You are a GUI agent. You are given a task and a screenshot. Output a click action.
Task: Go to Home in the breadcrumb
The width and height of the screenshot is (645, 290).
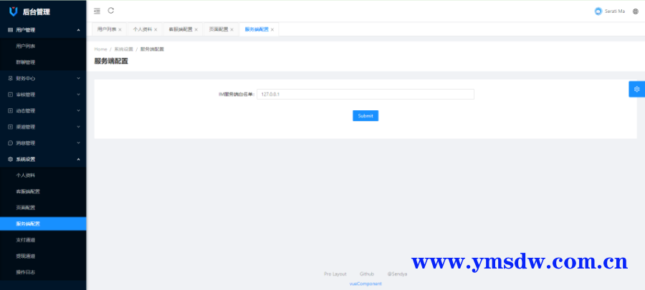point(100,49)
